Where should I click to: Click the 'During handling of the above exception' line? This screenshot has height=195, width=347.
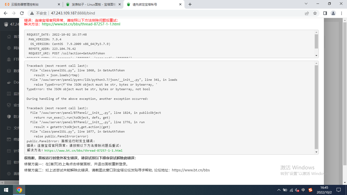point(87,99)
